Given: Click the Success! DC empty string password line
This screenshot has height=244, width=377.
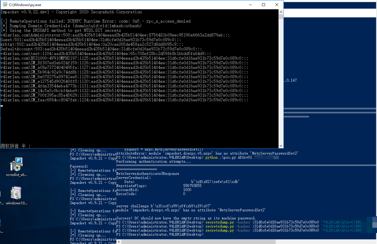Looking at the screenshot, I should tap(186, 218).
